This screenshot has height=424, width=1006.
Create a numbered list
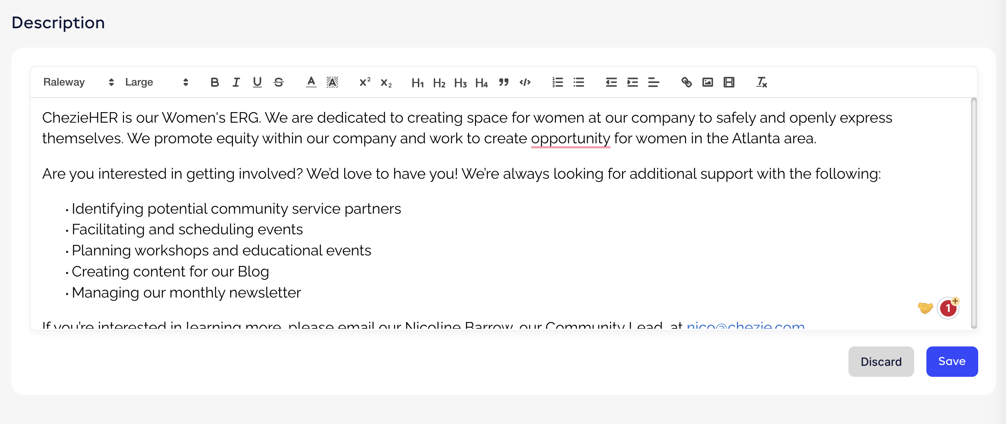click(557, 82)
